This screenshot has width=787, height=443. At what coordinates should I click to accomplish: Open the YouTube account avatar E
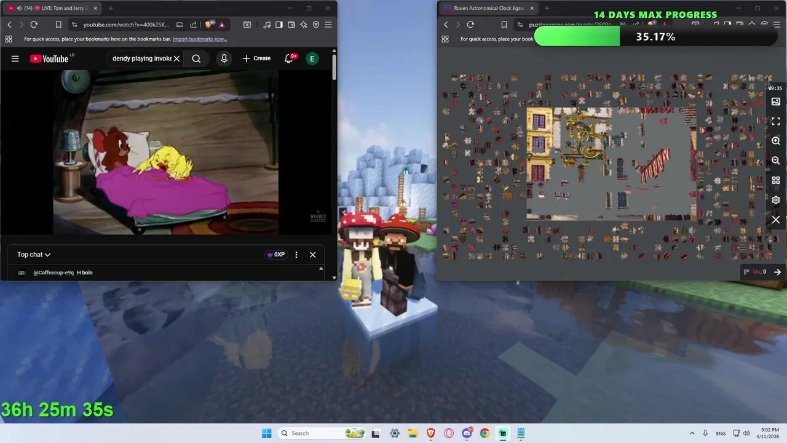pyautogui.click(x=312, y=58)
